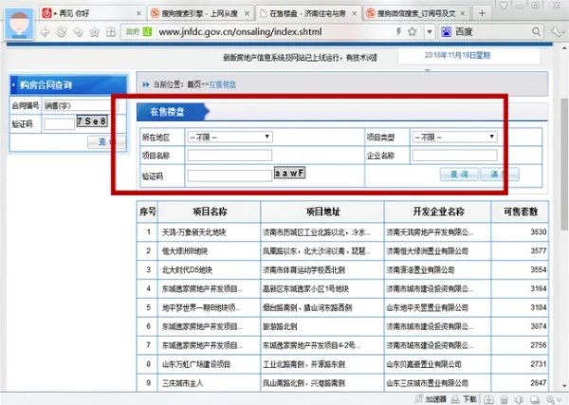Click the browser back arrow icon

point(45,32)
